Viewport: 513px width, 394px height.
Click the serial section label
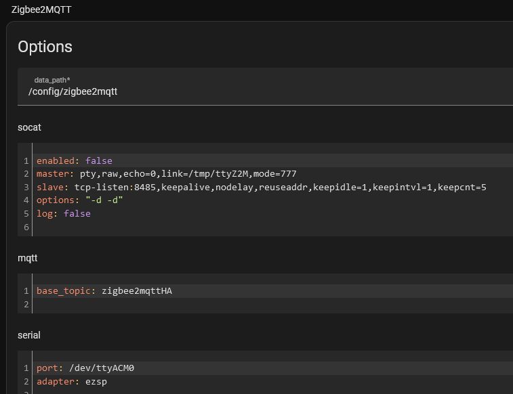[29, 335]
